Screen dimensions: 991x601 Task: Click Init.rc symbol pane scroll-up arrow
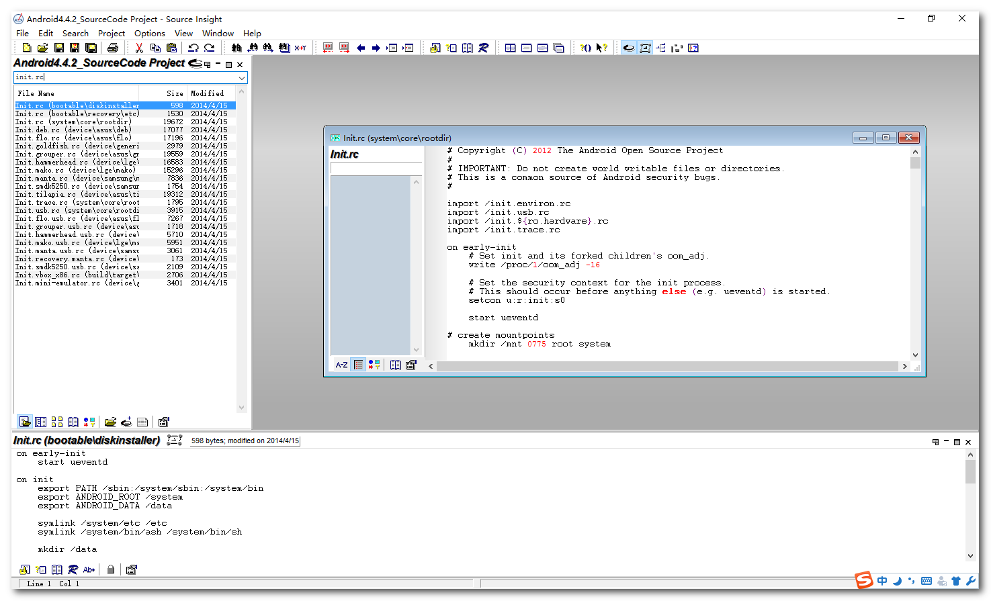[416, 182]
